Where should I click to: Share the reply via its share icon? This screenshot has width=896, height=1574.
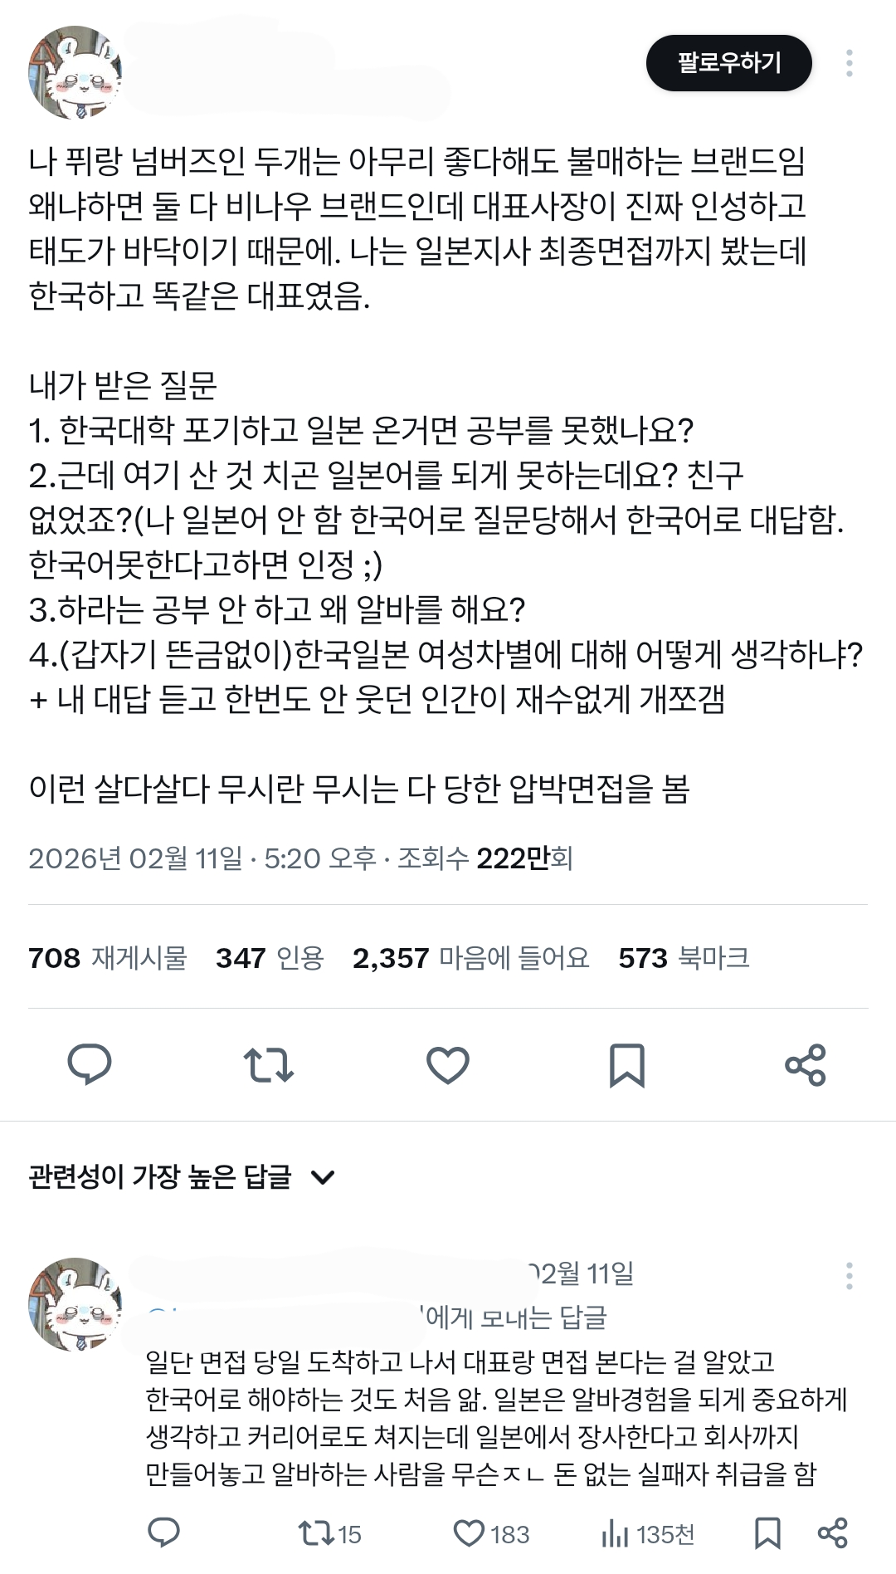[x=832, y=1533]
